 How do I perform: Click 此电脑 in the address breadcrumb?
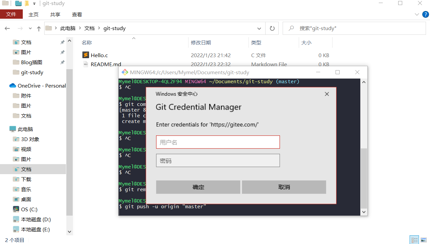click(x=68, y=28)
